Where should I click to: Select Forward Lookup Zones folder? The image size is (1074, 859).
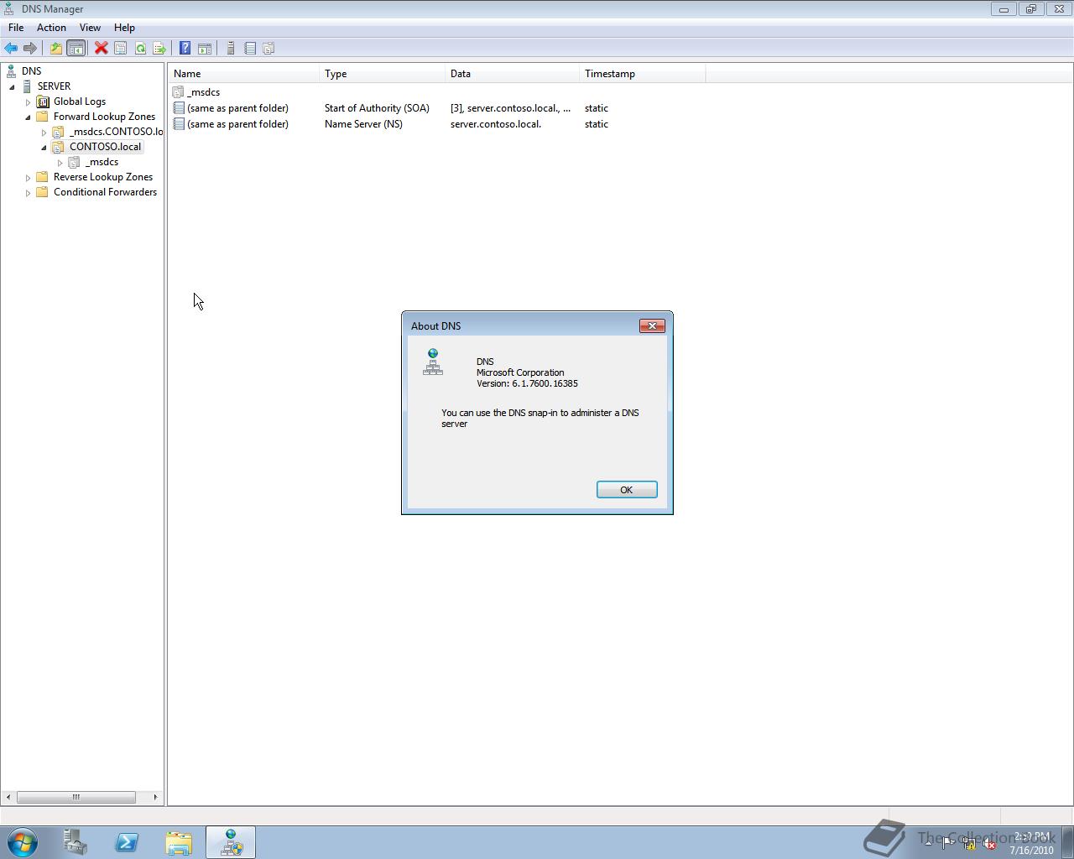(104, 117)
